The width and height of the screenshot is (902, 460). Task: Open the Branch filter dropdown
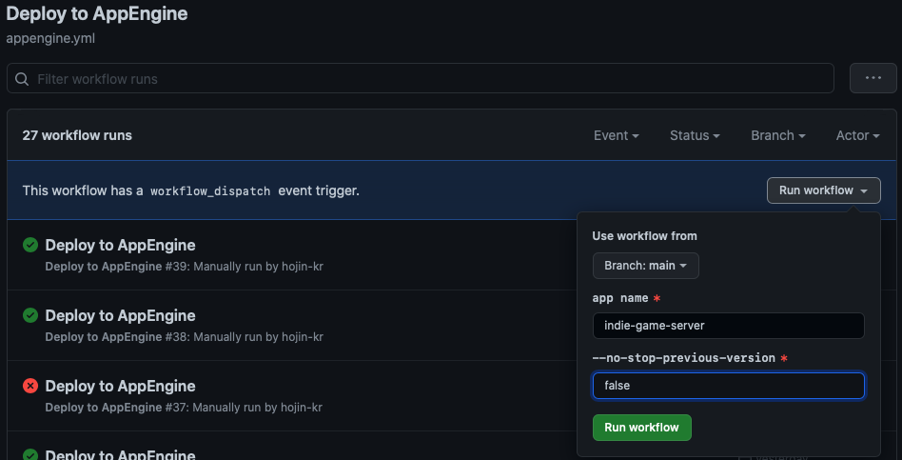click(777, 136)
